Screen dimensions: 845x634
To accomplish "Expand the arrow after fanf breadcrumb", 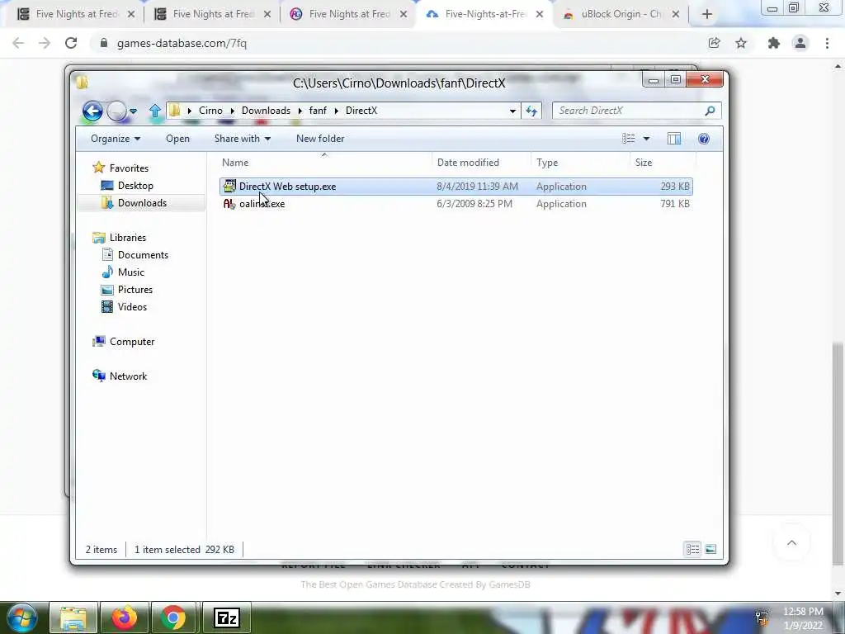I will [x=337, y=111].
